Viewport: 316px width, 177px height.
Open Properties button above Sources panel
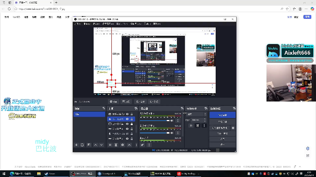(x=113, y=101)
